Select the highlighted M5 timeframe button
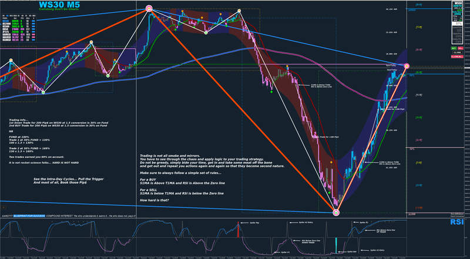This screenshot has width=470, height=259. click(8, 16)
